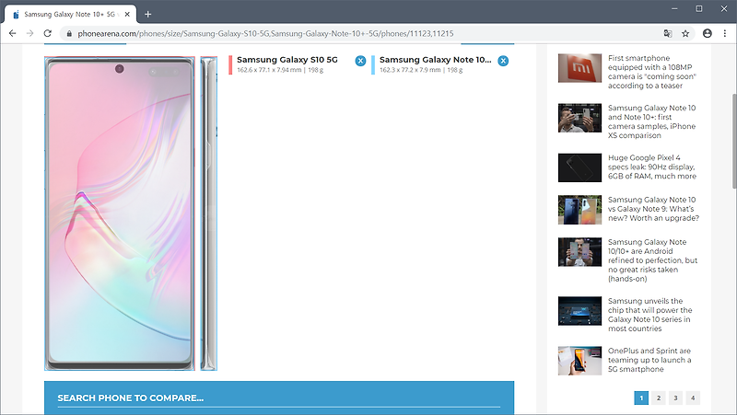This screenshot has height=415, width=737.
Task: Click the Samsung Galaxy S10 5G title
Action: coord(287,60)
